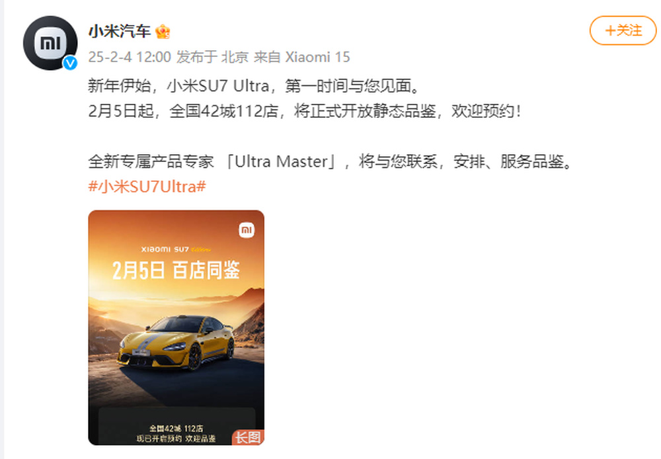This screenshot has width=661, height=459.
Task: Click the Ultra Master sentence in post
Action: (330, 161)
